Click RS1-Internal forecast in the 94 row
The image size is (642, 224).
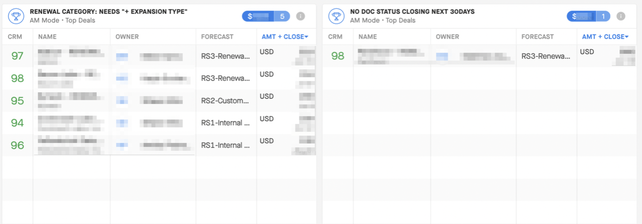coord(226,123)
